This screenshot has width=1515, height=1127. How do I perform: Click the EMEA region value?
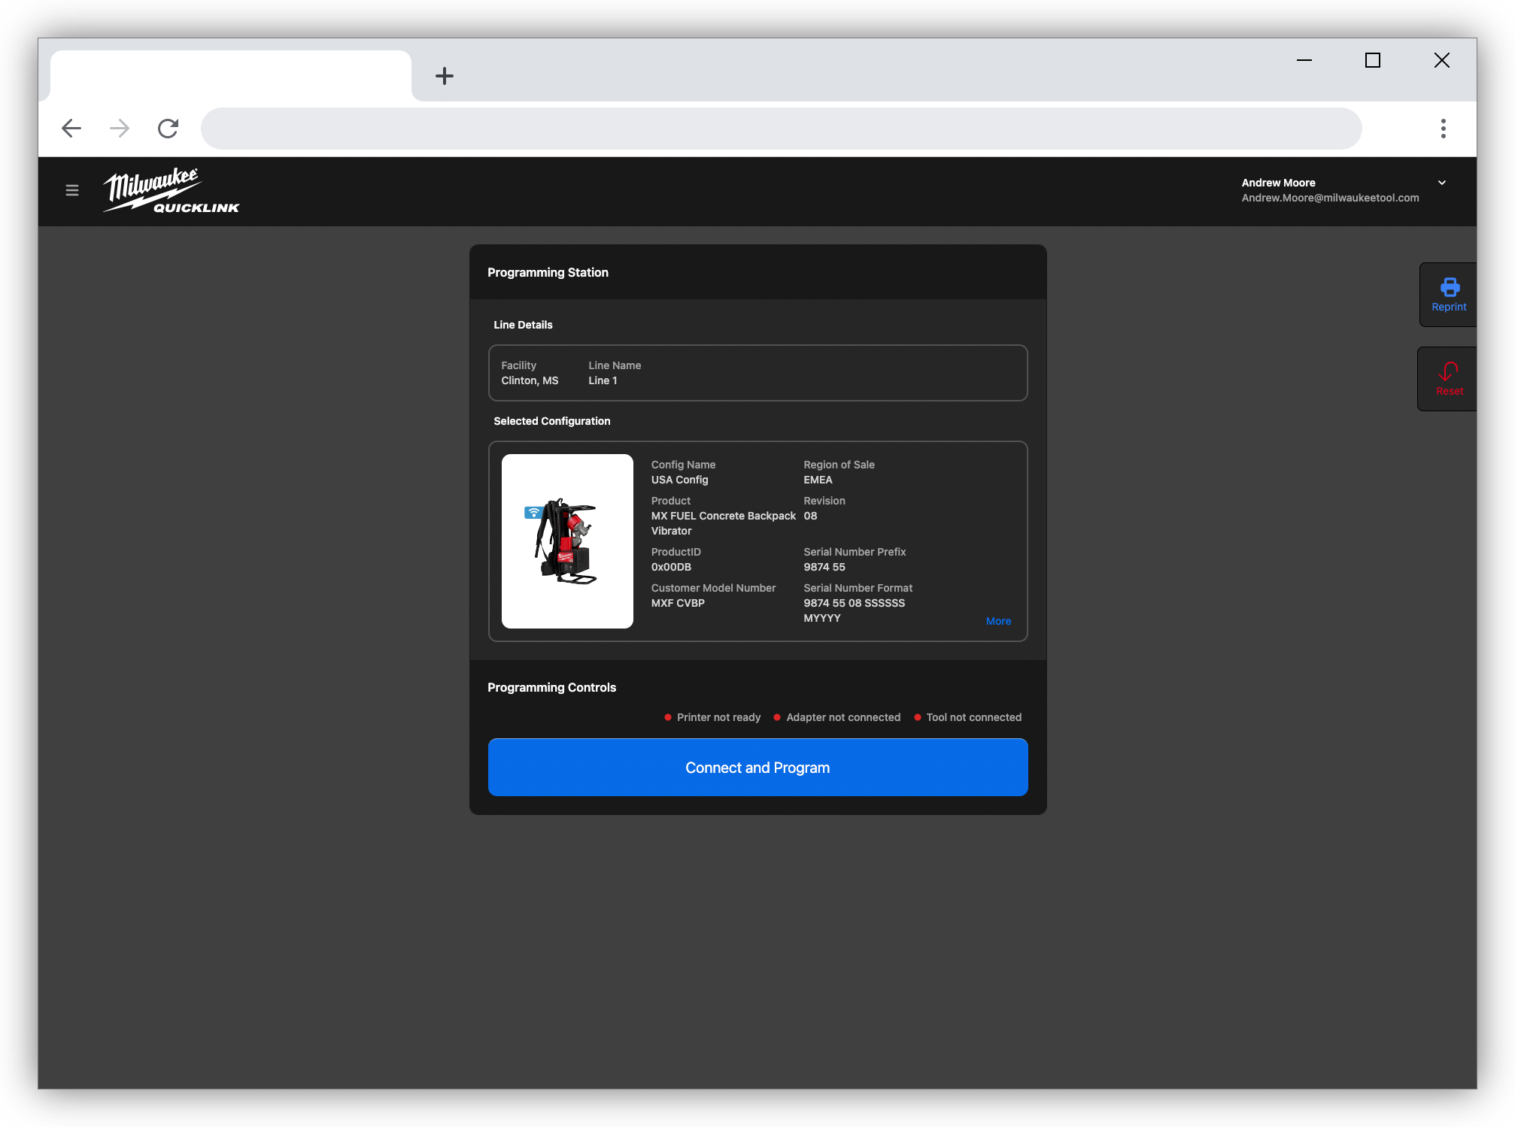(x=818, y=480)
